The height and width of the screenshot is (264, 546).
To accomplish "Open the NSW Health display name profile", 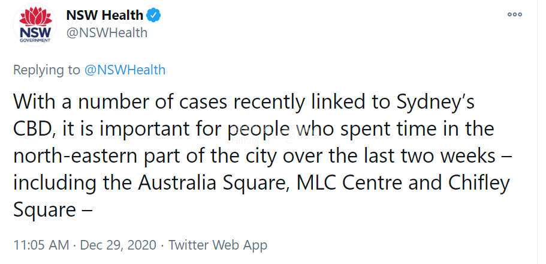I will 104,16.
